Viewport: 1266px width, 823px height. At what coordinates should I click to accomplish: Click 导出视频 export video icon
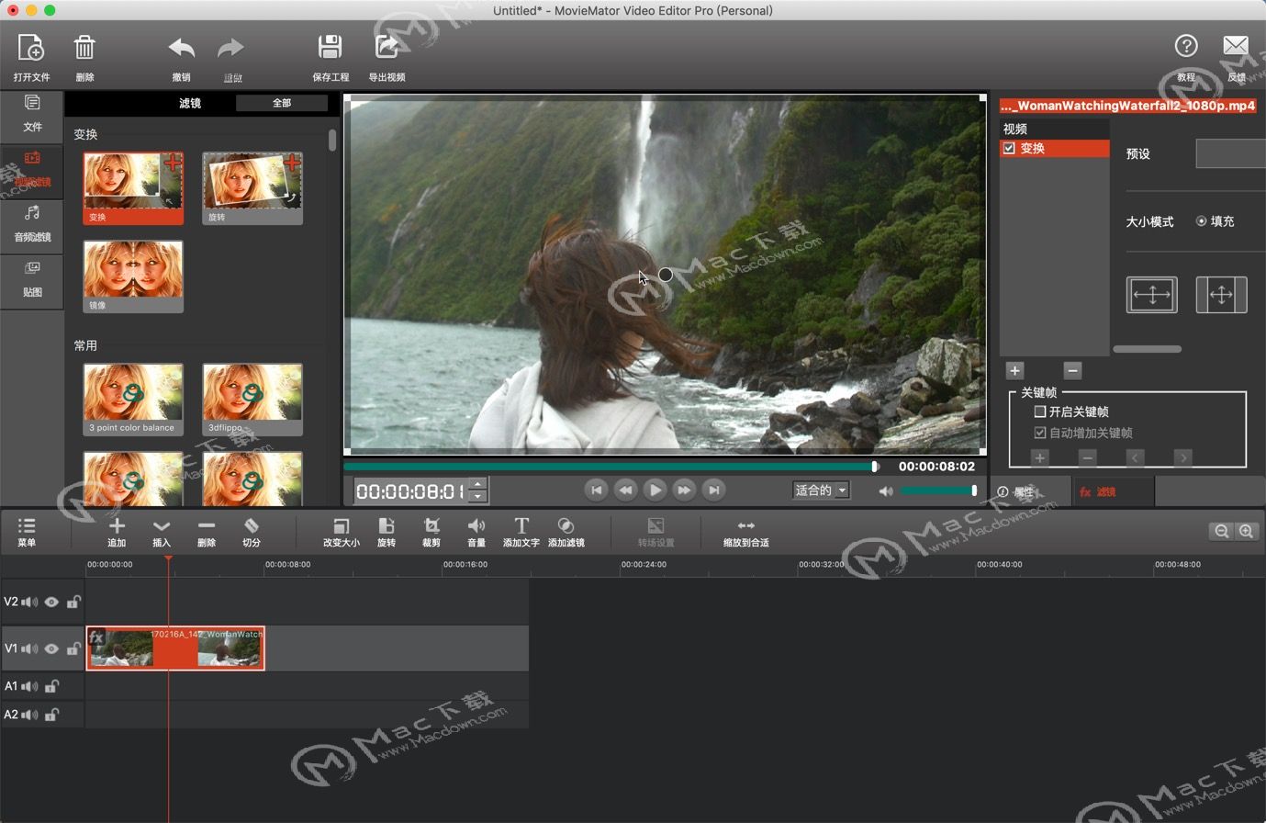[387, 48]
